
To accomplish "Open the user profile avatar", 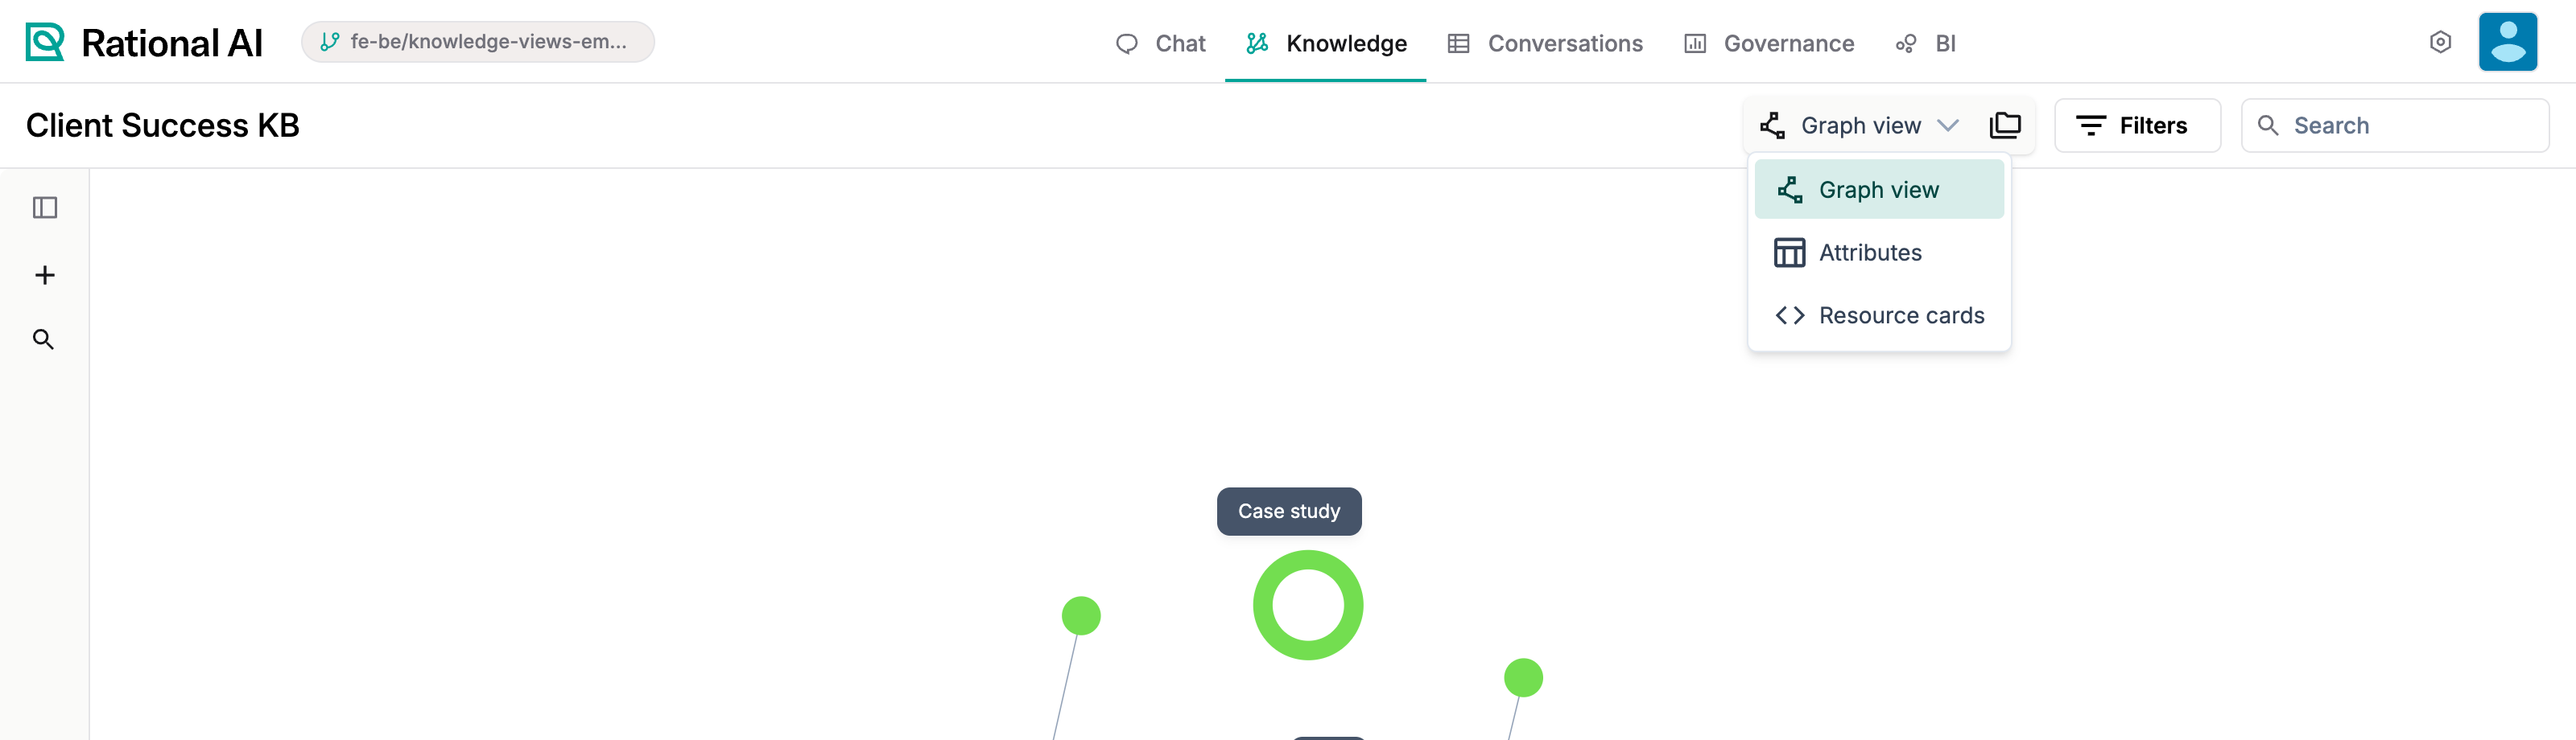I will 2507,42.
